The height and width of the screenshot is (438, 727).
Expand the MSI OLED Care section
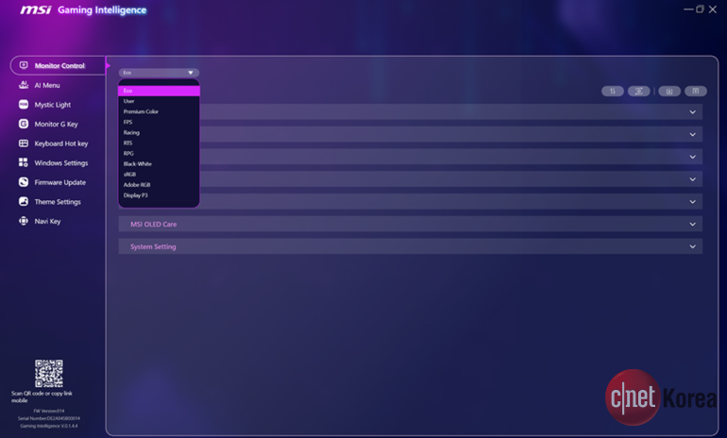(x=692, y=225)
